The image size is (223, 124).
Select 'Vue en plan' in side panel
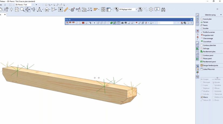point(207,19)
